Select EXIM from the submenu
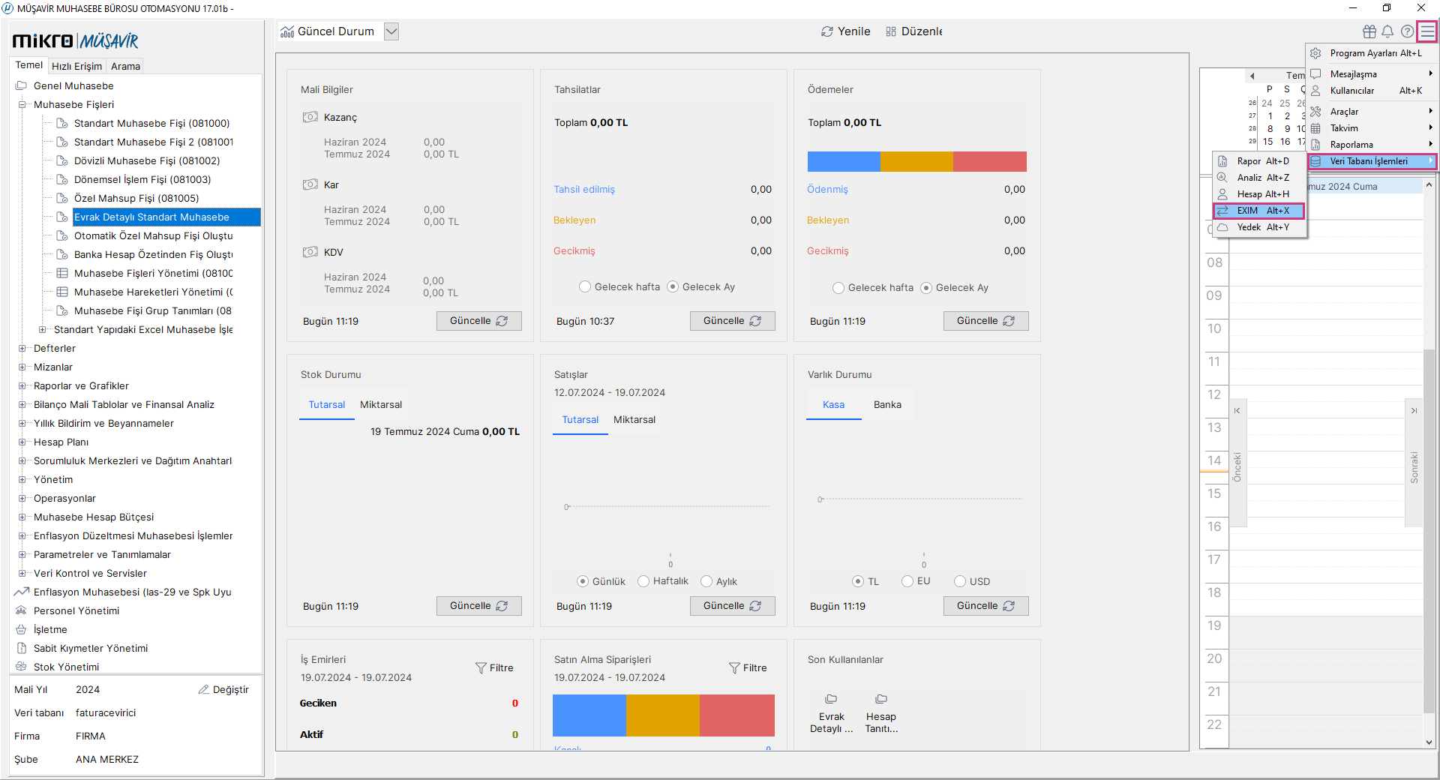Screen dimensions: 1440x780 click(x=1260, y=211)
